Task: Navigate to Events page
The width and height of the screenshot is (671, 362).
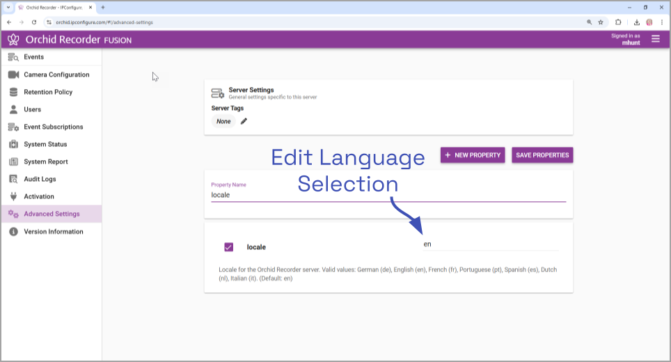Action: point(34,57)
